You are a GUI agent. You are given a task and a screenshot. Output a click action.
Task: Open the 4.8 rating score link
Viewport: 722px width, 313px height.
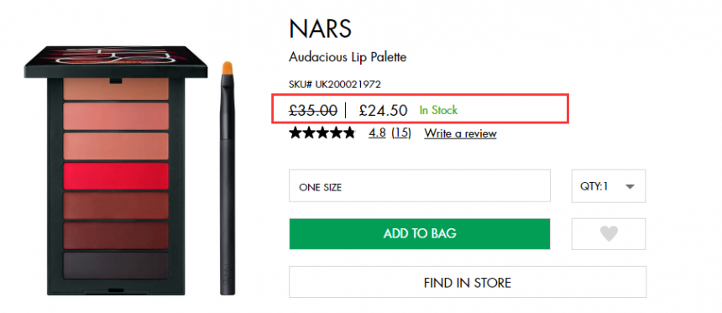pyautogui.click(x=377, y=133)
